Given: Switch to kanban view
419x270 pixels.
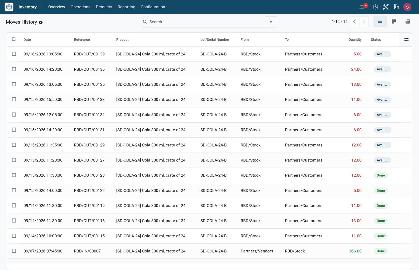Looking at the screenshot, I should coord(394,22).
